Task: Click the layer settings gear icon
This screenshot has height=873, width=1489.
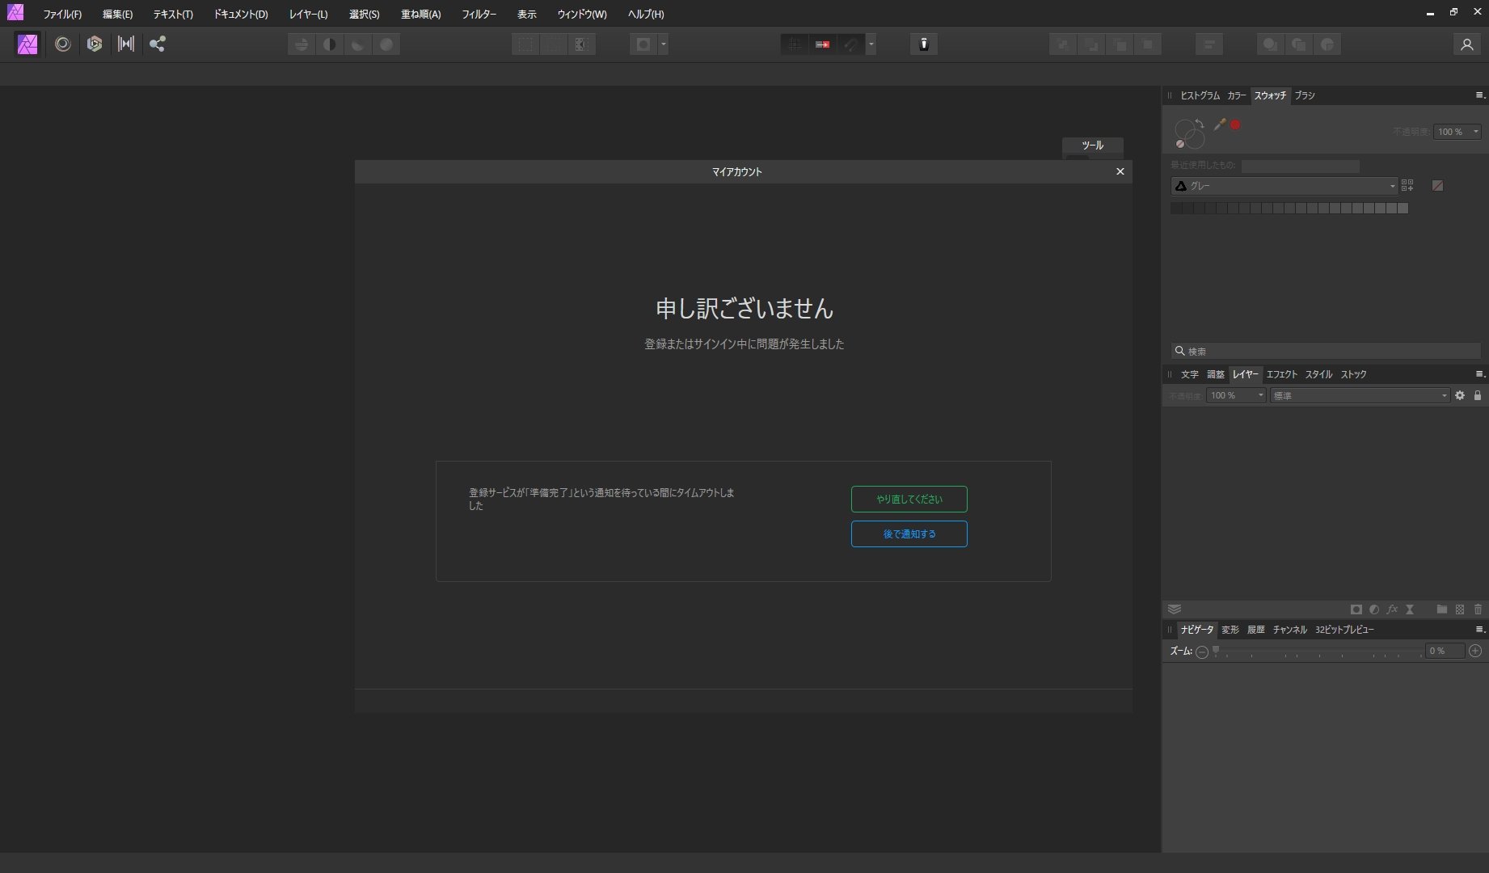Action: click(1459, 395)
